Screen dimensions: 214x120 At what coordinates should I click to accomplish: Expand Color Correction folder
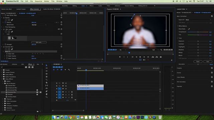pos(3,101)
